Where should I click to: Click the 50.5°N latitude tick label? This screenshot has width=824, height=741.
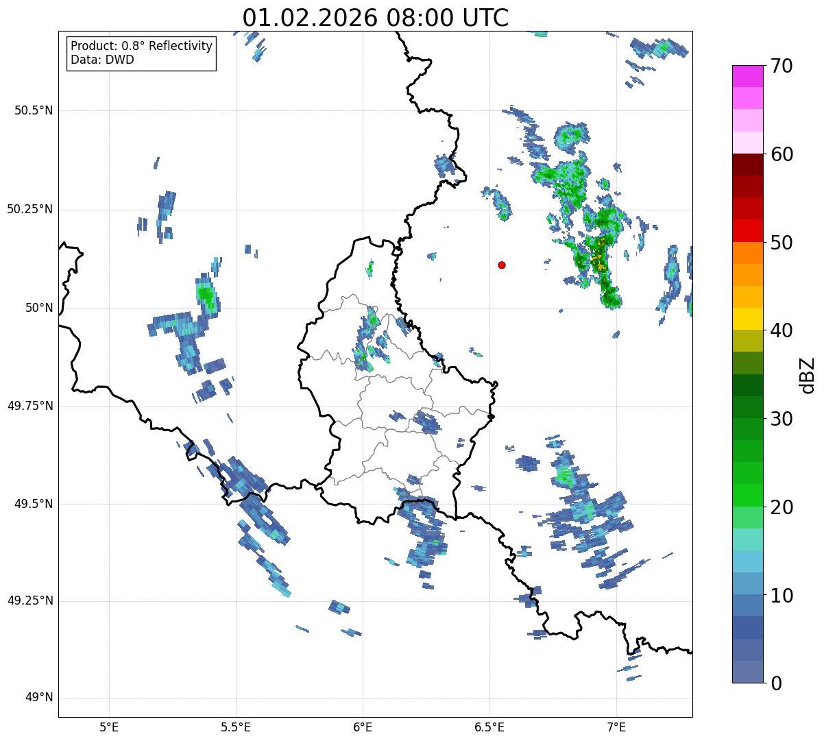[33, 110]
